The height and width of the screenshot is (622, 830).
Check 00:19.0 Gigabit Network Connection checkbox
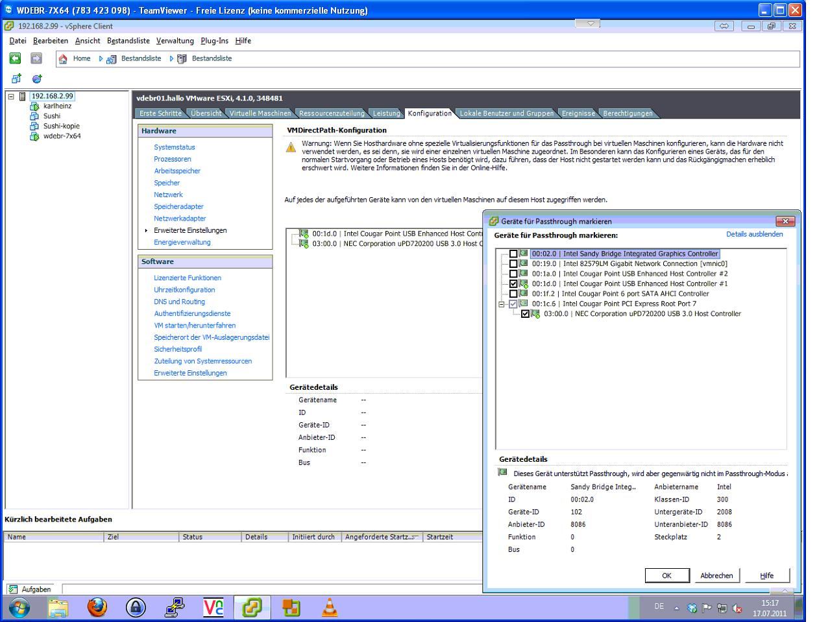click(514, 264)
